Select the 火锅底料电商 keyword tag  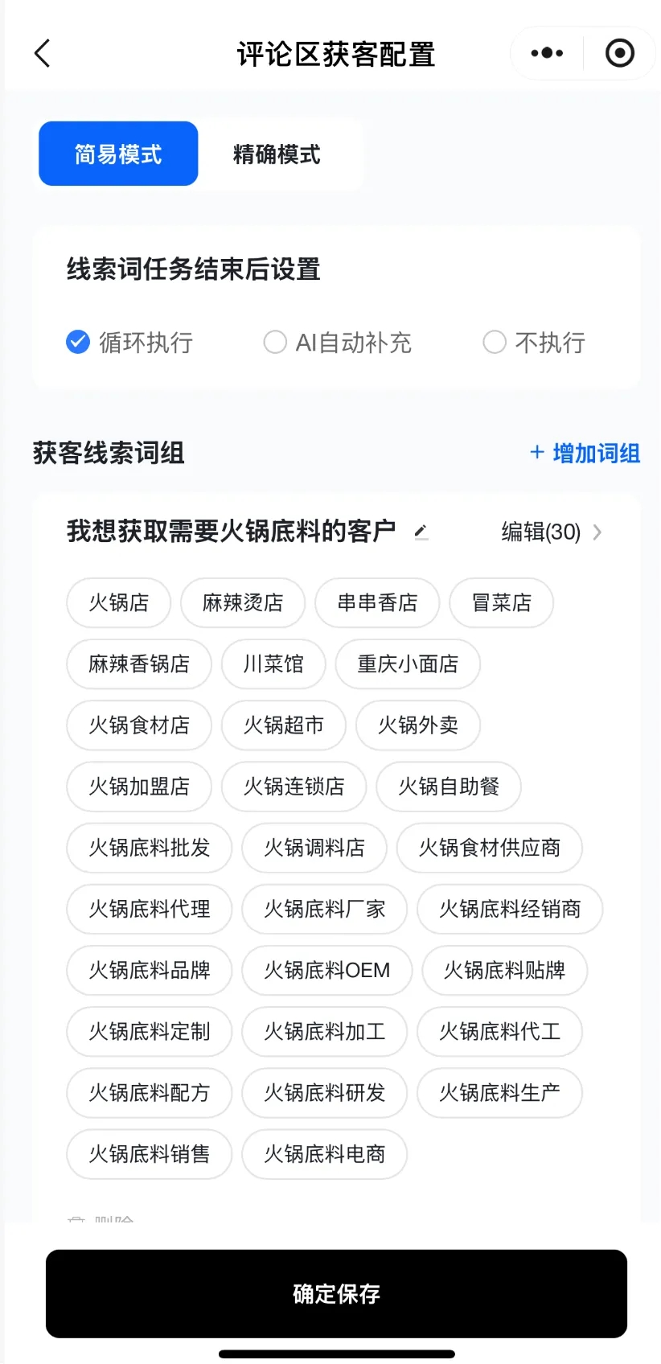pyautogui.click(x=325, y=1154)
